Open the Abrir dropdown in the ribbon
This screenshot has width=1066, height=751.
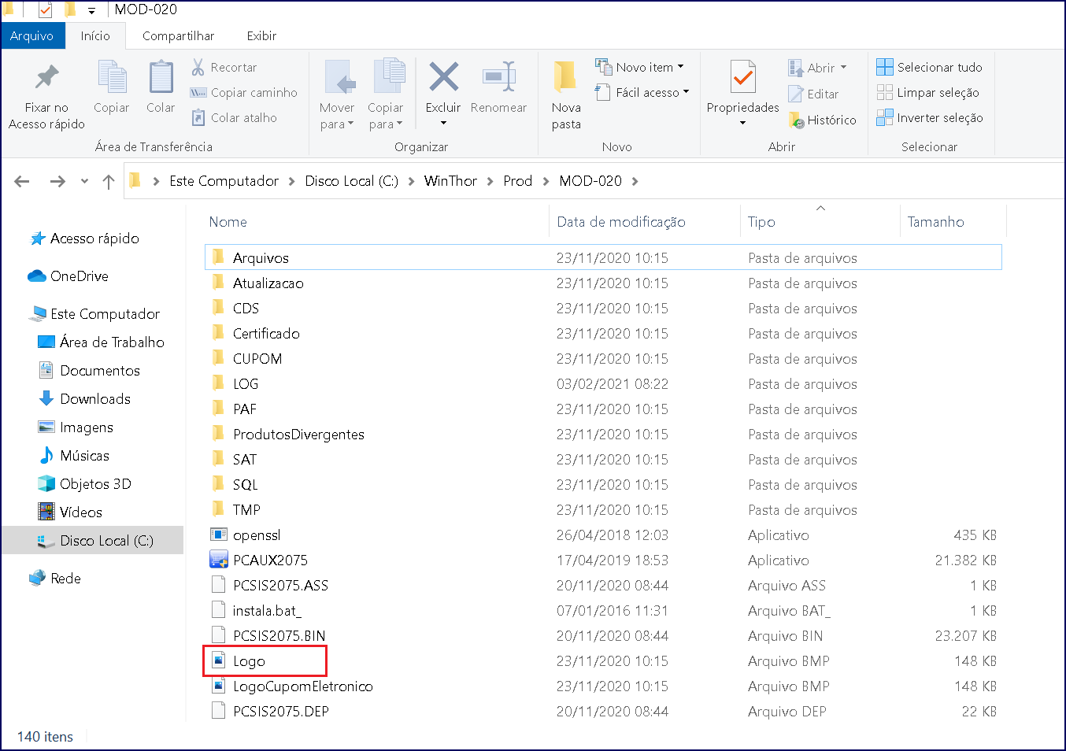tap(843, 68)
